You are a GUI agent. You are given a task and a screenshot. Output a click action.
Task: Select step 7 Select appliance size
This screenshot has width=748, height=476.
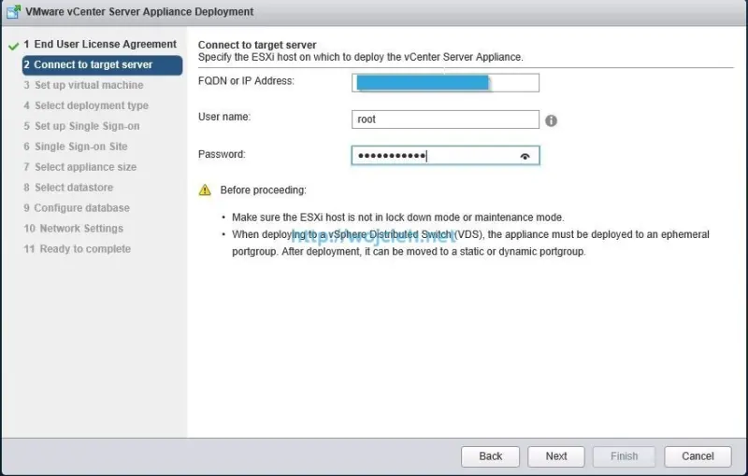(80, 167)
